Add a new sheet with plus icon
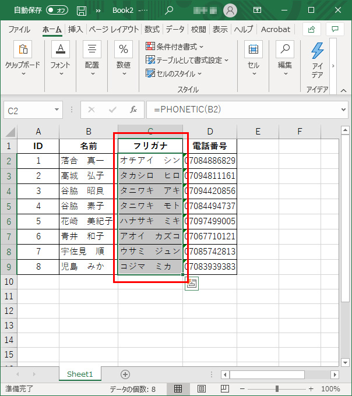Screen dimensions: 352x396 125,374
